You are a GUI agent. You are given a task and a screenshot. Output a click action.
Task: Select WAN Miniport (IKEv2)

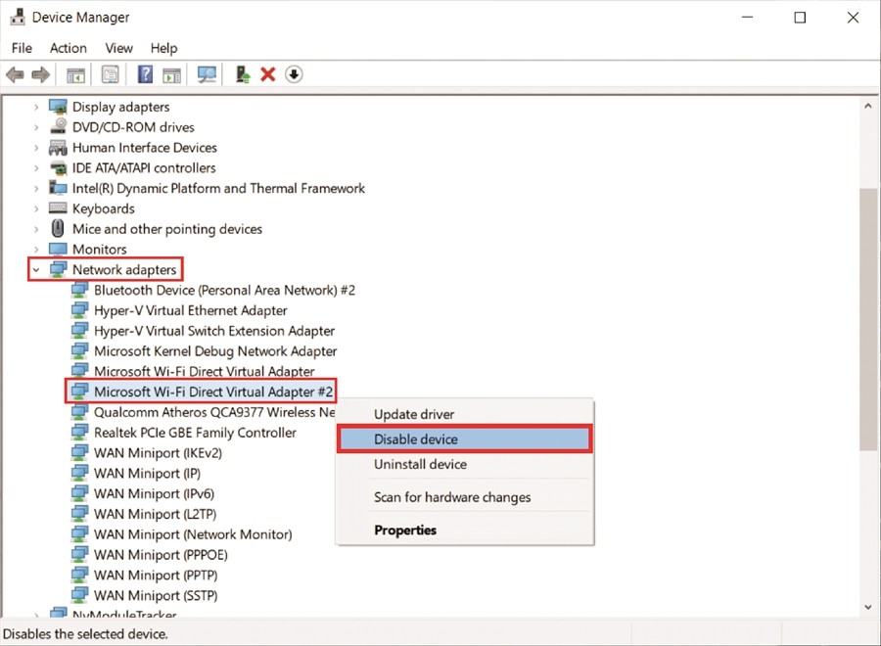[158, 453]
